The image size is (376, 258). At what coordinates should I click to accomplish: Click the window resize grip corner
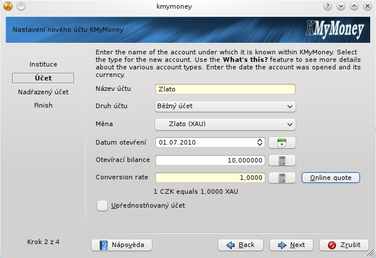(371, 253)
